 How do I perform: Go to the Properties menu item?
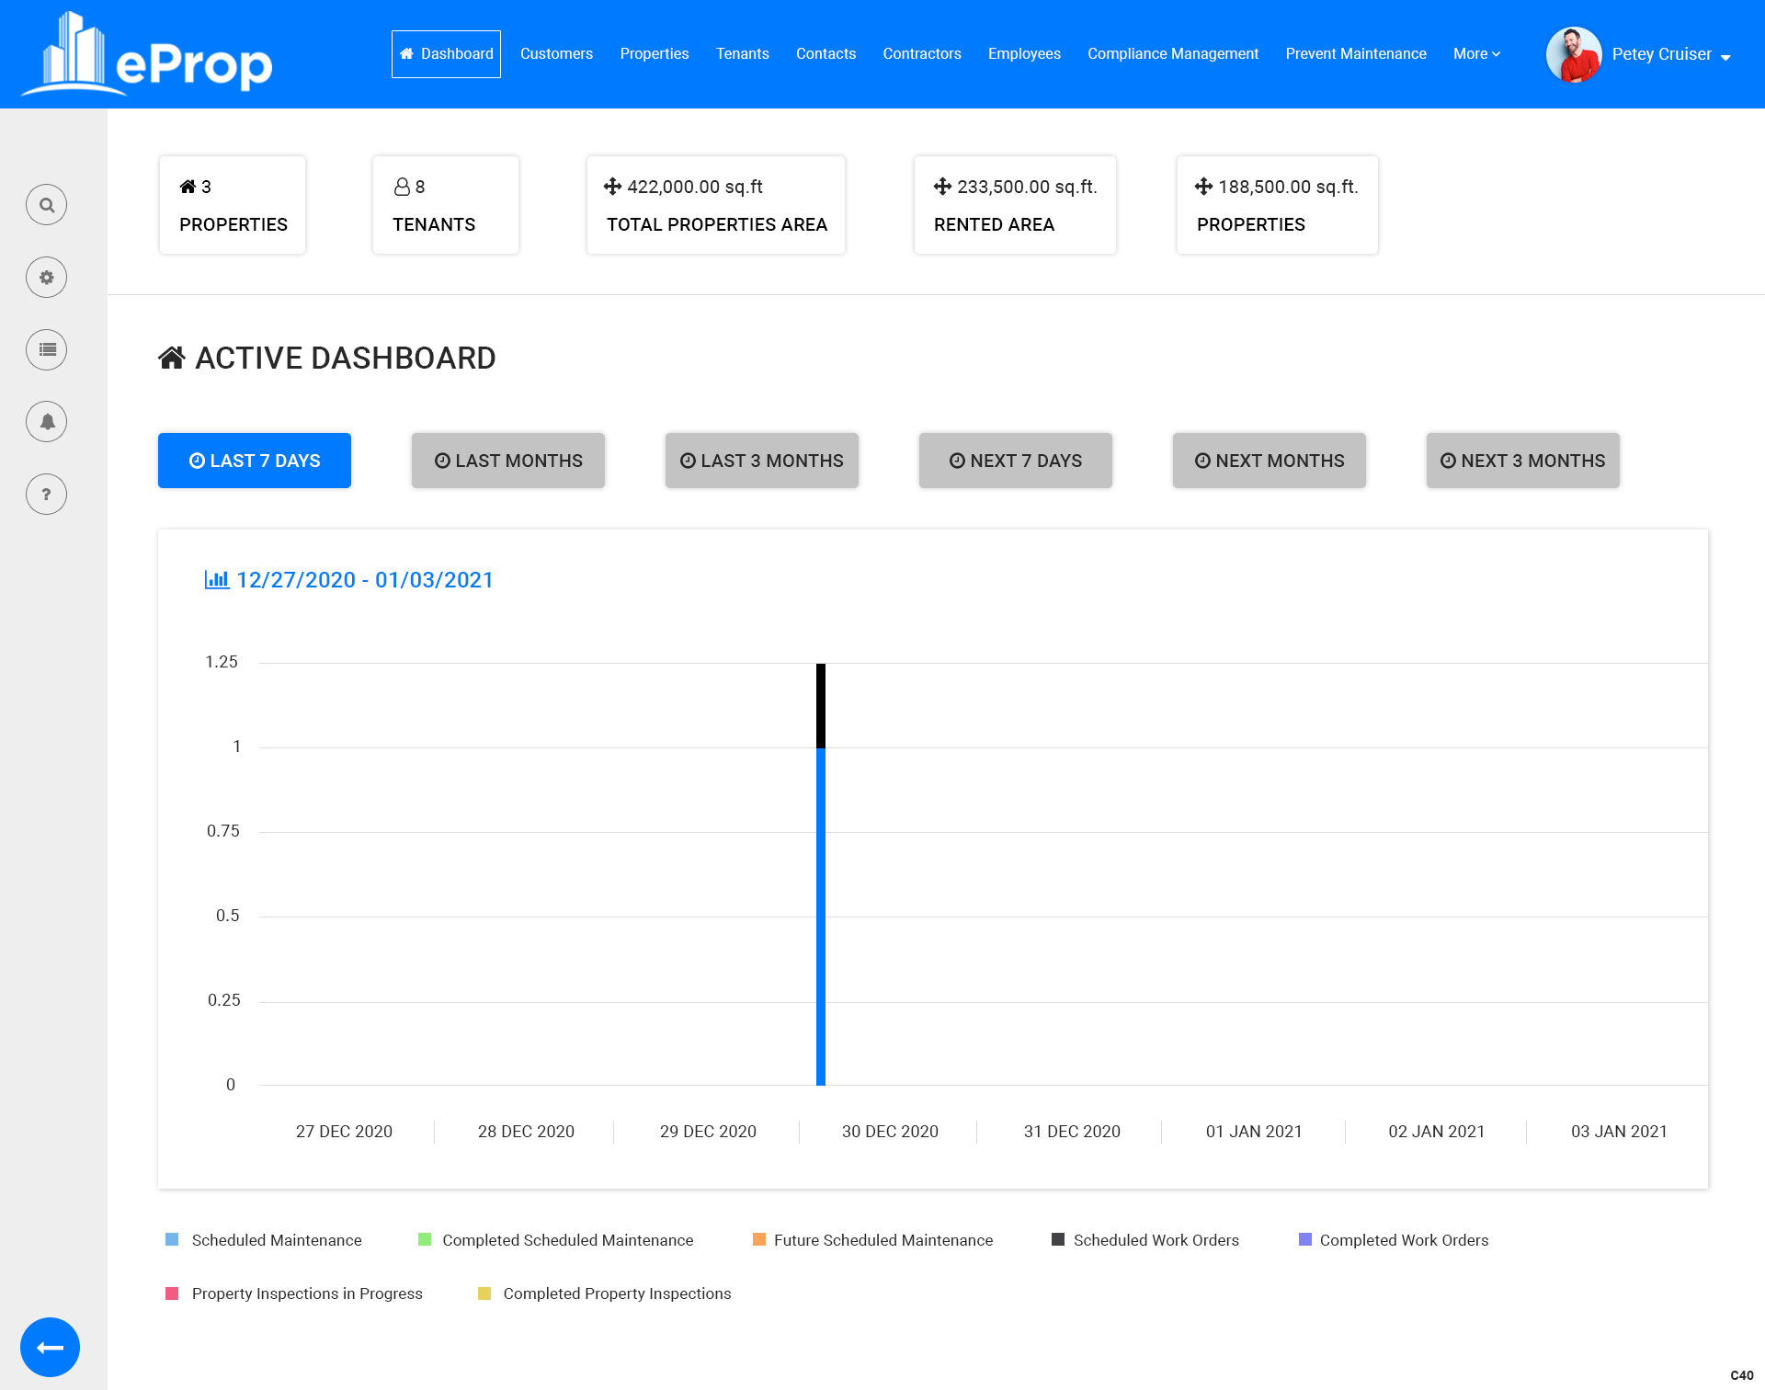[654, 54]
